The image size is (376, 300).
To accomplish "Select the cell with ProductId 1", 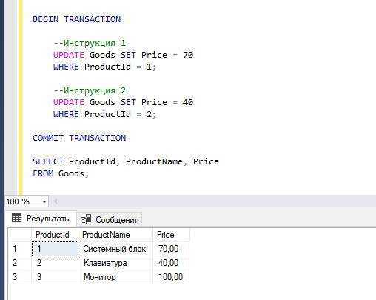I will pyautogui.click(x=55, y=249).
